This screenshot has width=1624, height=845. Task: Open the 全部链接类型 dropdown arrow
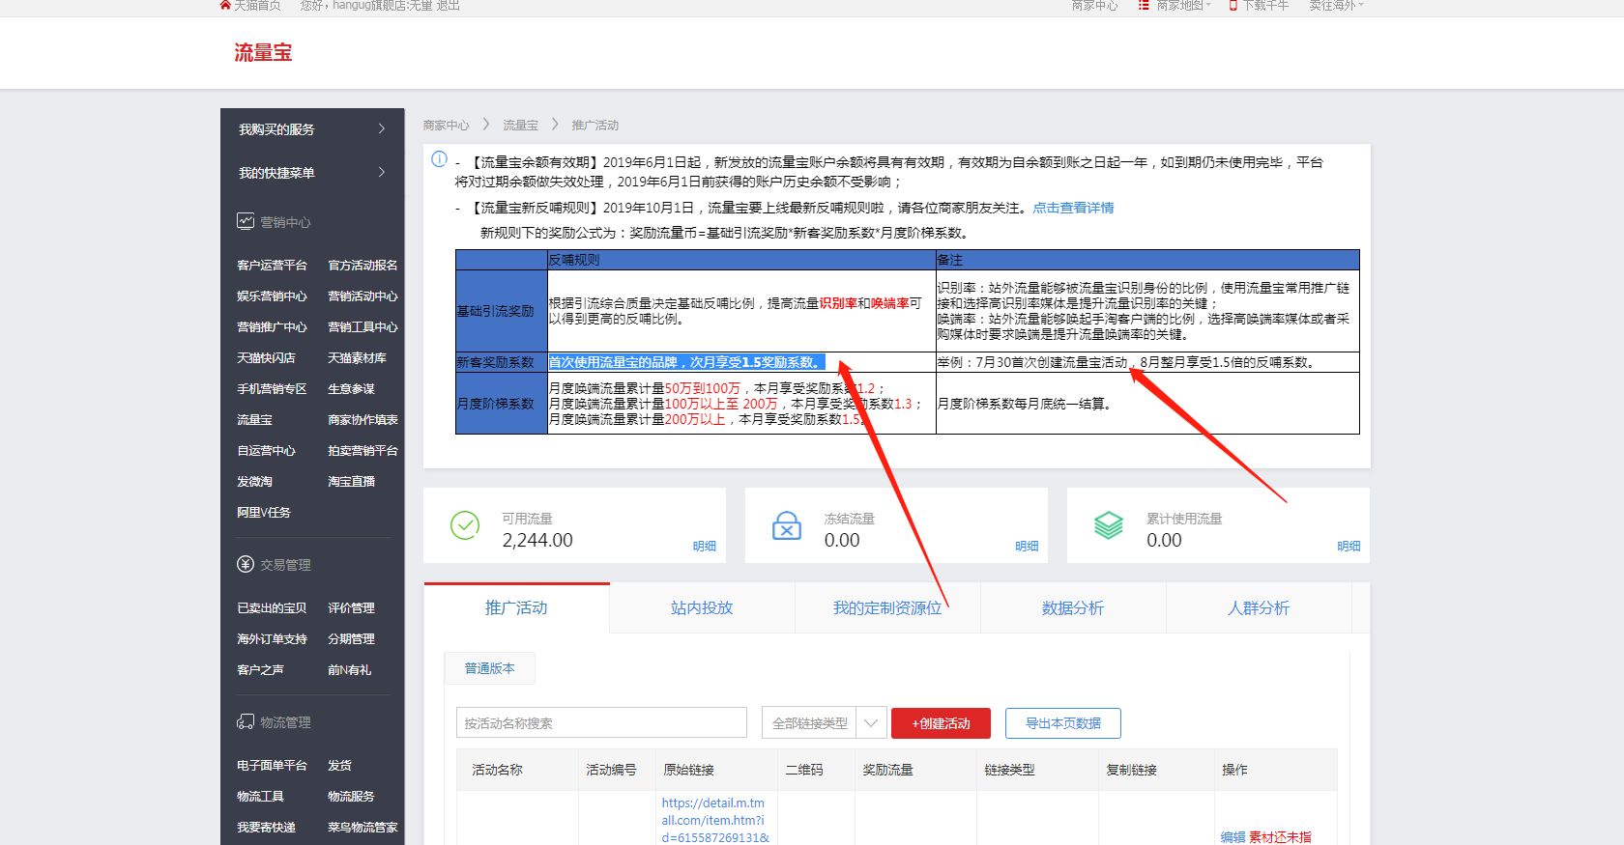(x=871, y=722)
